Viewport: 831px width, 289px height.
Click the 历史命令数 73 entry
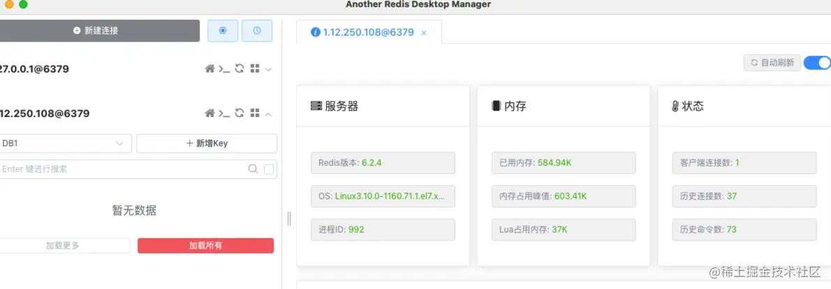pyautogui.click(x=744, y=229)
